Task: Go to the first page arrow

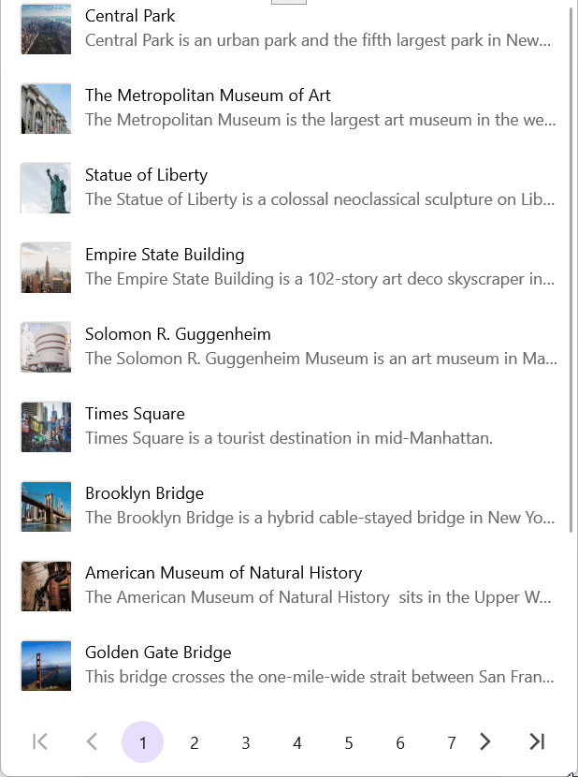Action: click(39, 742)
